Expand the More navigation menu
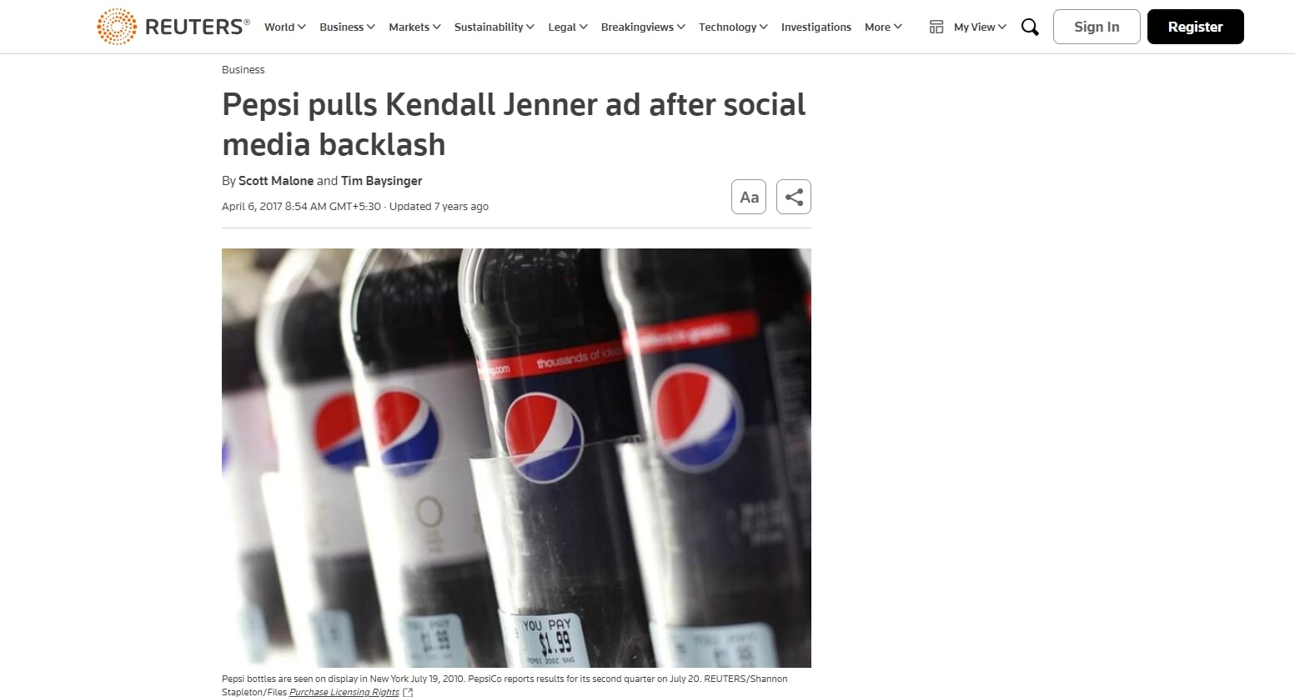The width and height of the screenshot is (1295, 697). 883,27
